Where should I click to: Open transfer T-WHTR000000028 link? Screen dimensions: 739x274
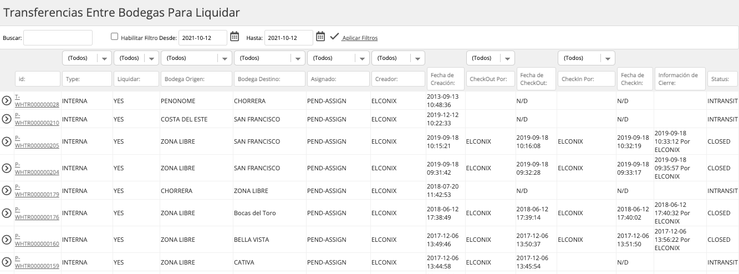click(x=37, y=100)
